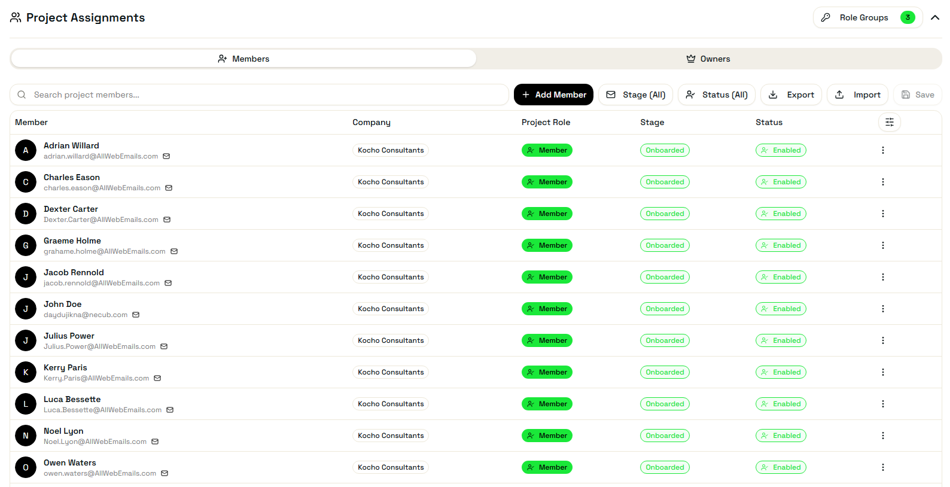Click the envelope icon beside Dexter.Carter email
This screenshot has height=487, width=950.
[x=167, y=220]
